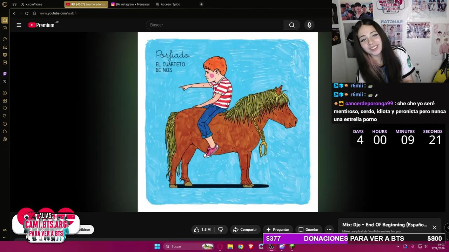This screenshot has width=449, height=252.
Task: Open the GX Control speedometer icon
Action: (x=5, y=39)
